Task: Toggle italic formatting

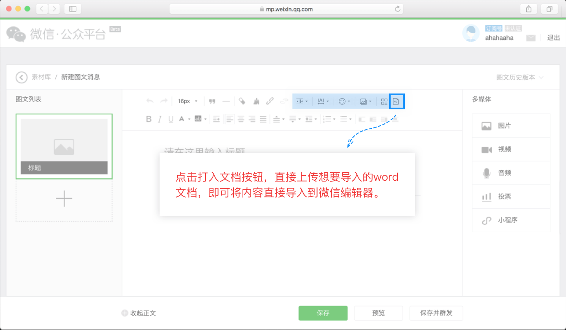Action: coord(160,119)
